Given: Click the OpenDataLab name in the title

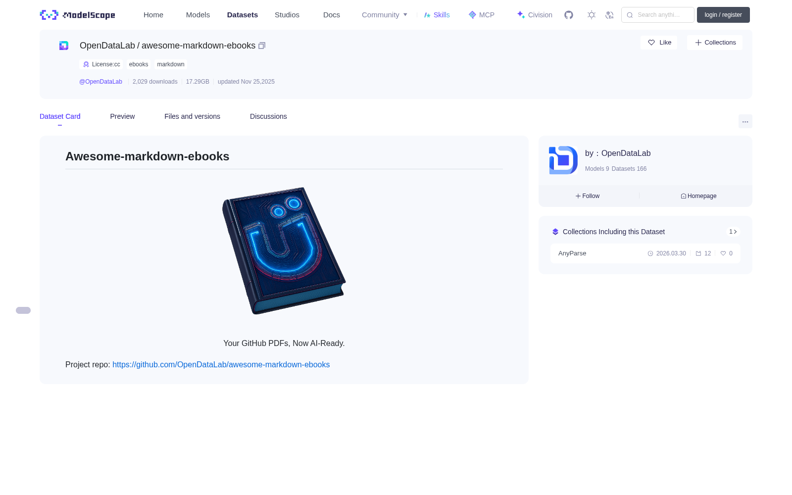Looking at the screenshot, I should coord(107,46).
